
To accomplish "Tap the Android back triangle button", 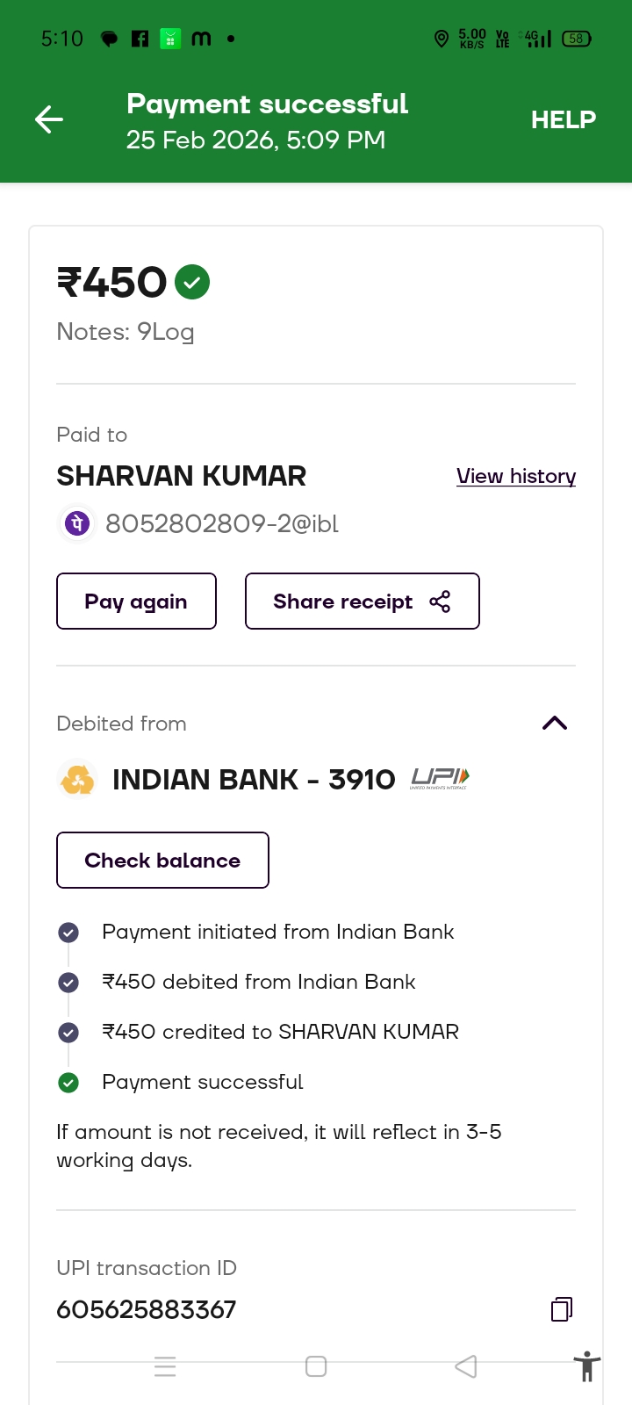I will (466, 1366).
